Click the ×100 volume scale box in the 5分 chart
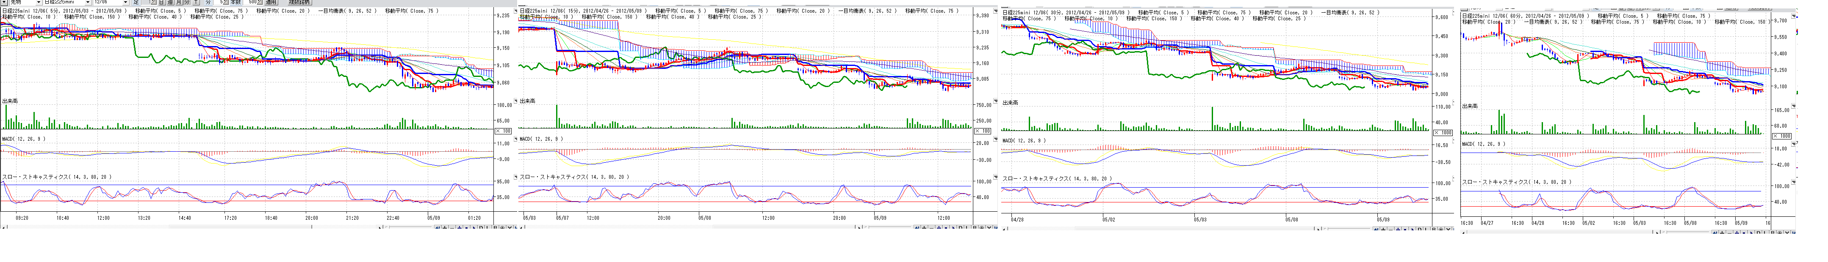Image resolution: width=1828 pixels, height=262 pixels. [502, 131]
